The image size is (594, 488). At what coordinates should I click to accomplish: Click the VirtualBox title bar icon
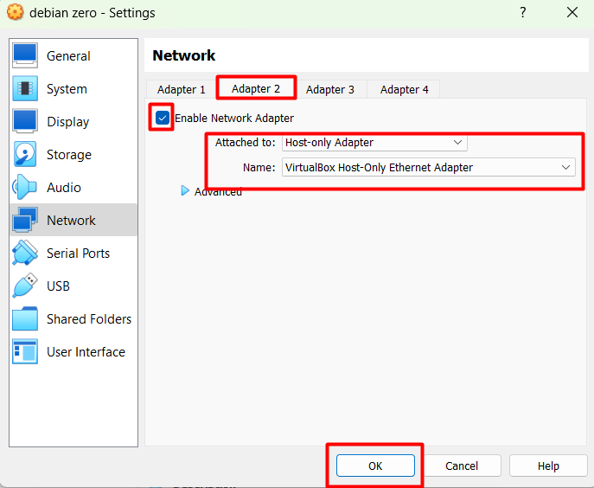coord(16,12)
